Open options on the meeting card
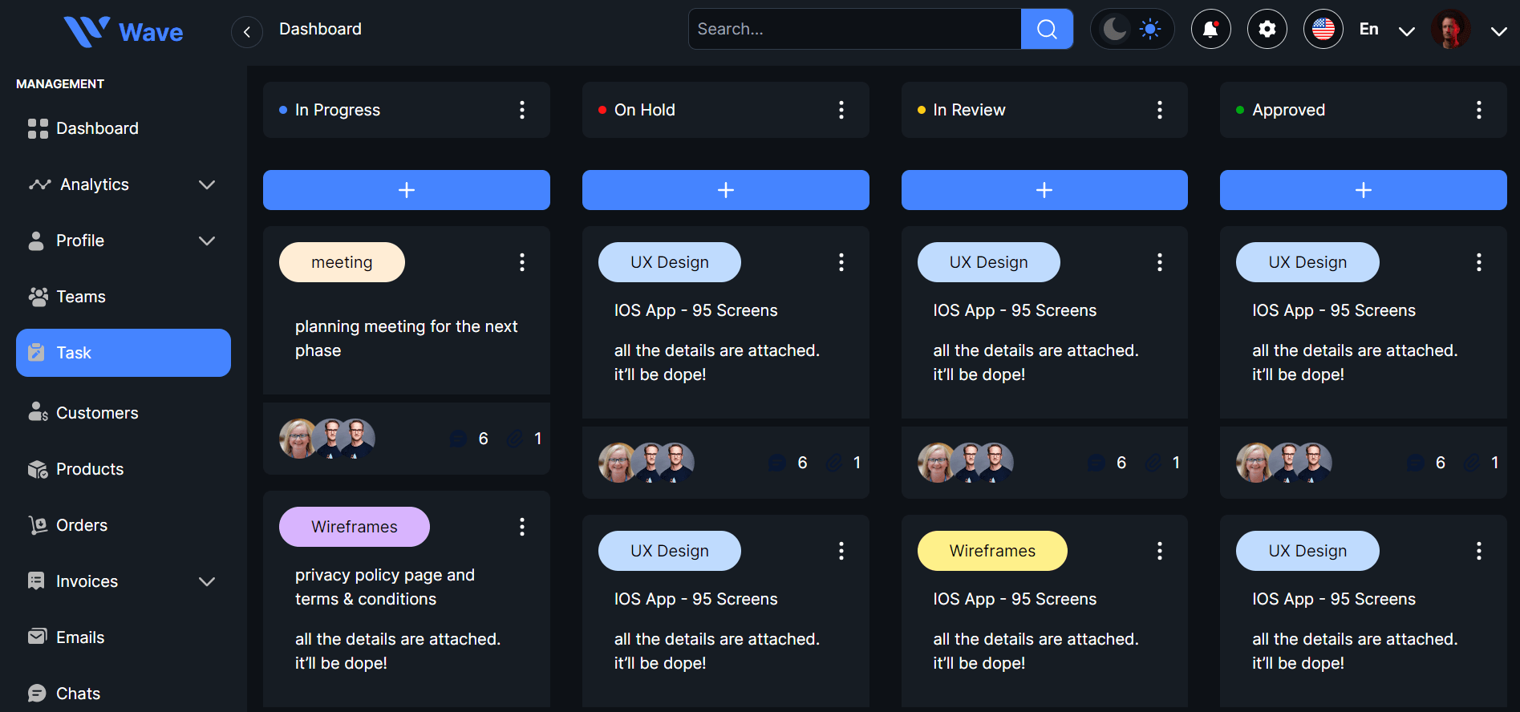 522,262
